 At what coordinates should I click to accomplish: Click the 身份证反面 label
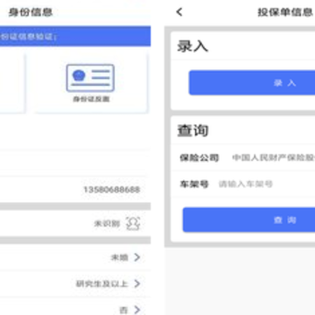coord(91,99)
